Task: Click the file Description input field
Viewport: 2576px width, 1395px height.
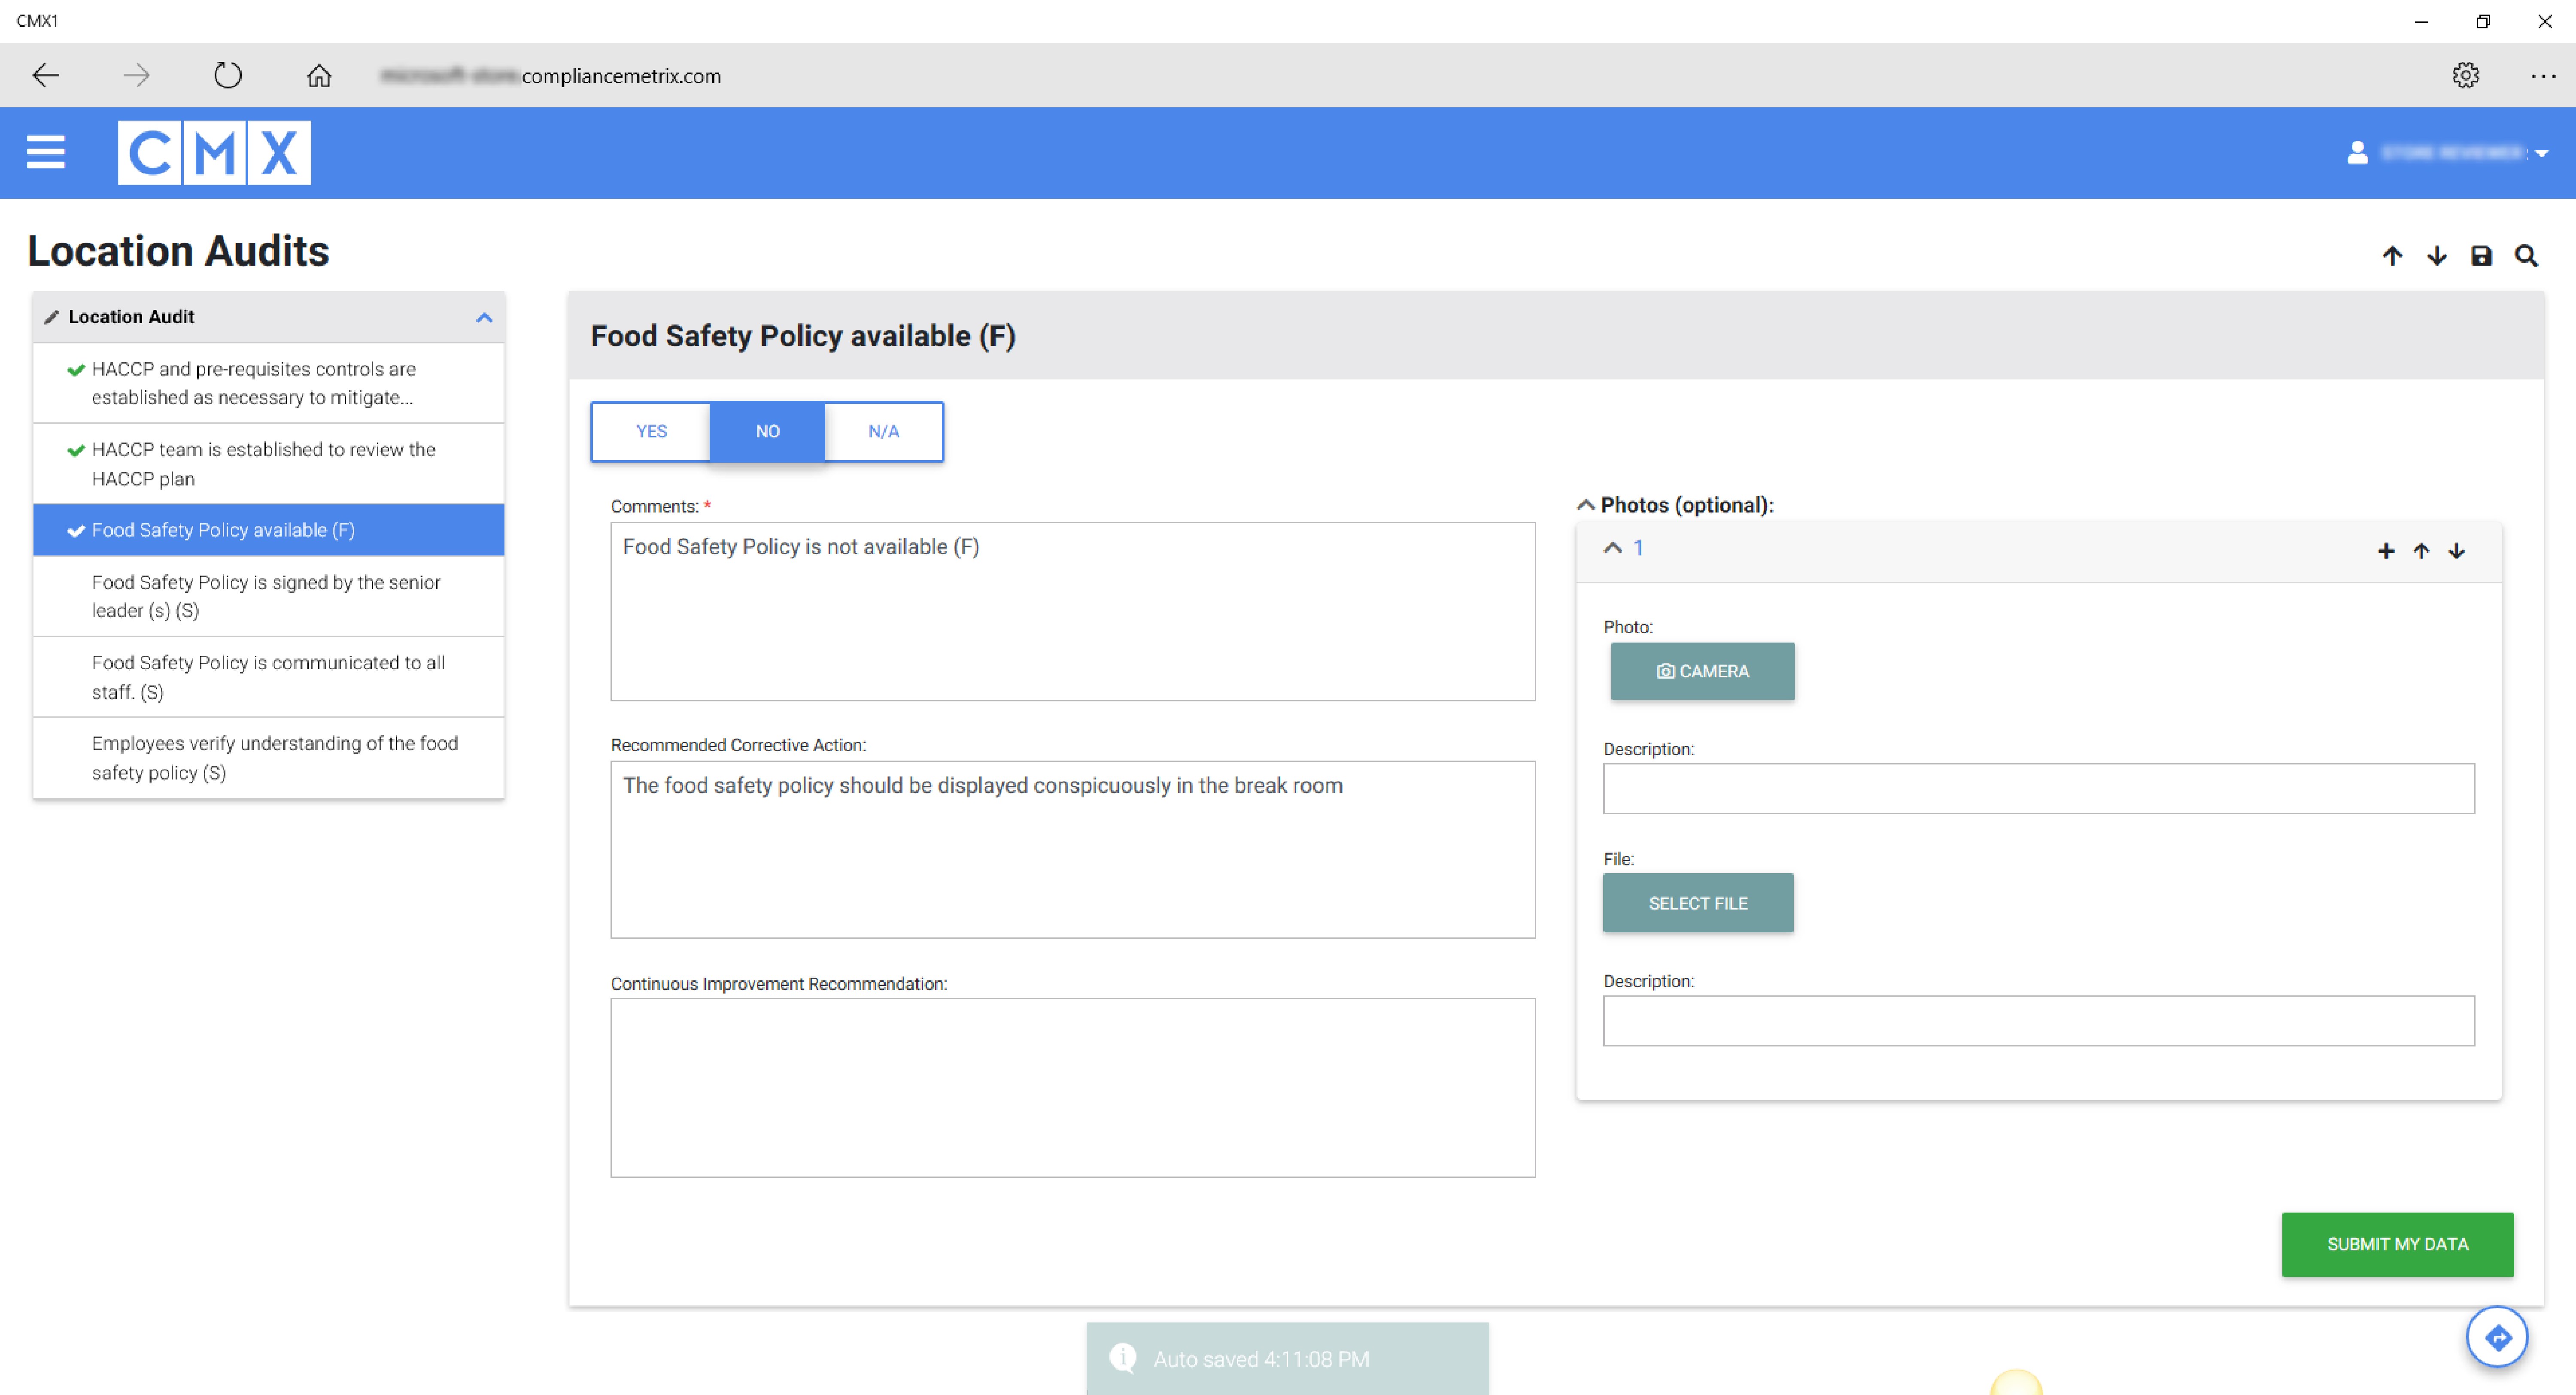Action: (x=2039, y=1021)
